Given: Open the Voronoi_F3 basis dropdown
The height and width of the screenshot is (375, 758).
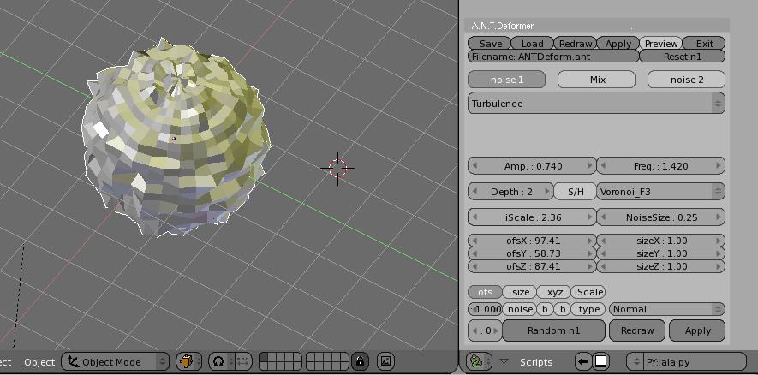Looking at the screenshot, I should point(661,192).
